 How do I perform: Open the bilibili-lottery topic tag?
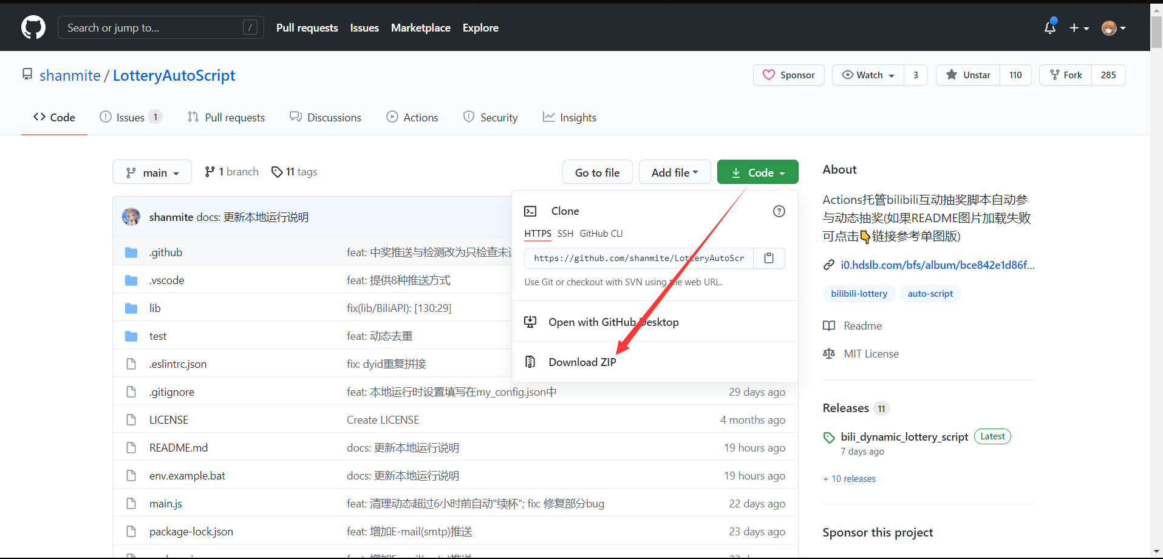click(x=859, y=294)
